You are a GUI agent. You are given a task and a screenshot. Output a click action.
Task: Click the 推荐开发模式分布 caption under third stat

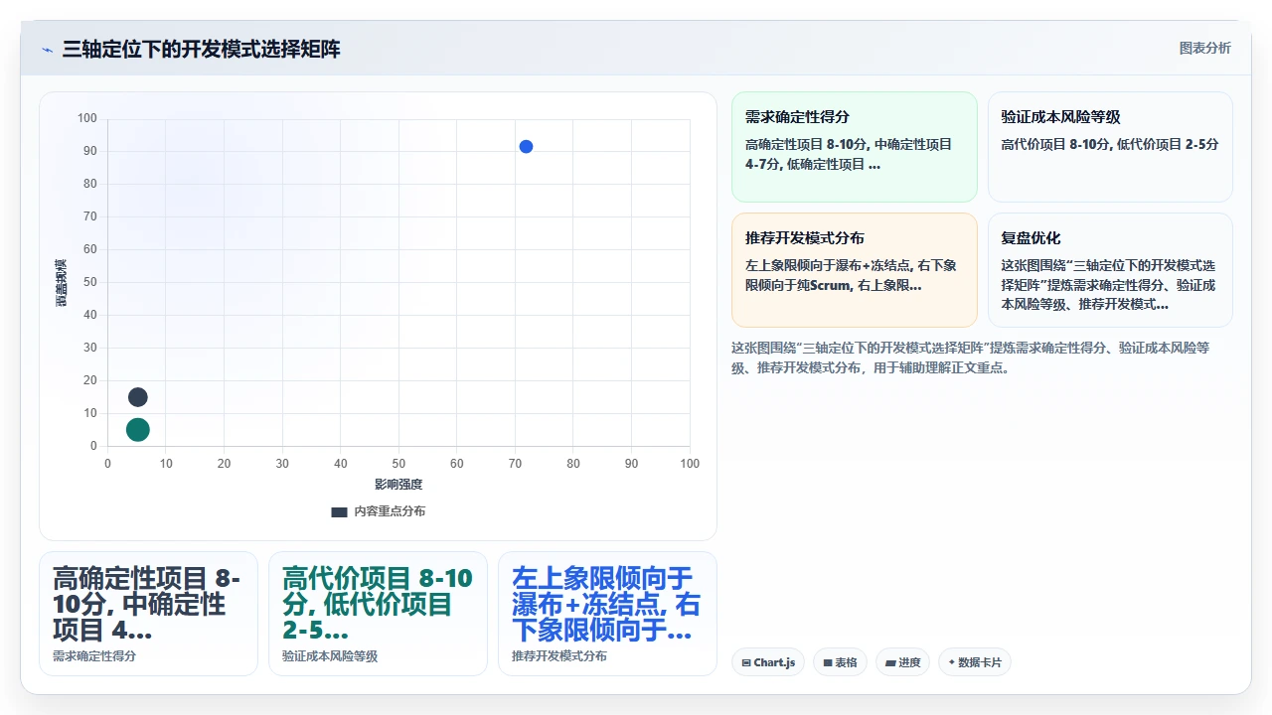pos(559,656)
